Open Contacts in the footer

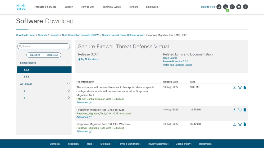point(55,144)
